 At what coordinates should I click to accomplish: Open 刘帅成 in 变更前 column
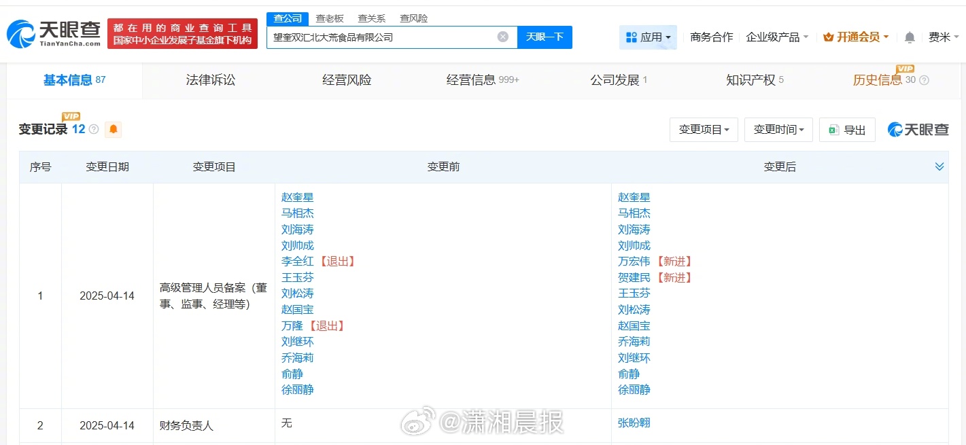298,245
